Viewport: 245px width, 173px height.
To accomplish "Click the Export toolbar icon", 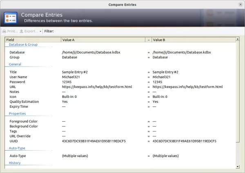I will tap(21, 31).
